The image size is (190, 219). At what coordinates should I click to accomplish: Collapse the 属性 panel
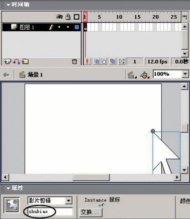(9, 188)
